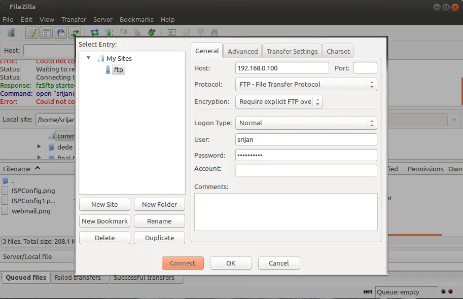This screenshot has height=299, width=463.
Task: Toggle the local directory tree view
Action: pos(46,32)
